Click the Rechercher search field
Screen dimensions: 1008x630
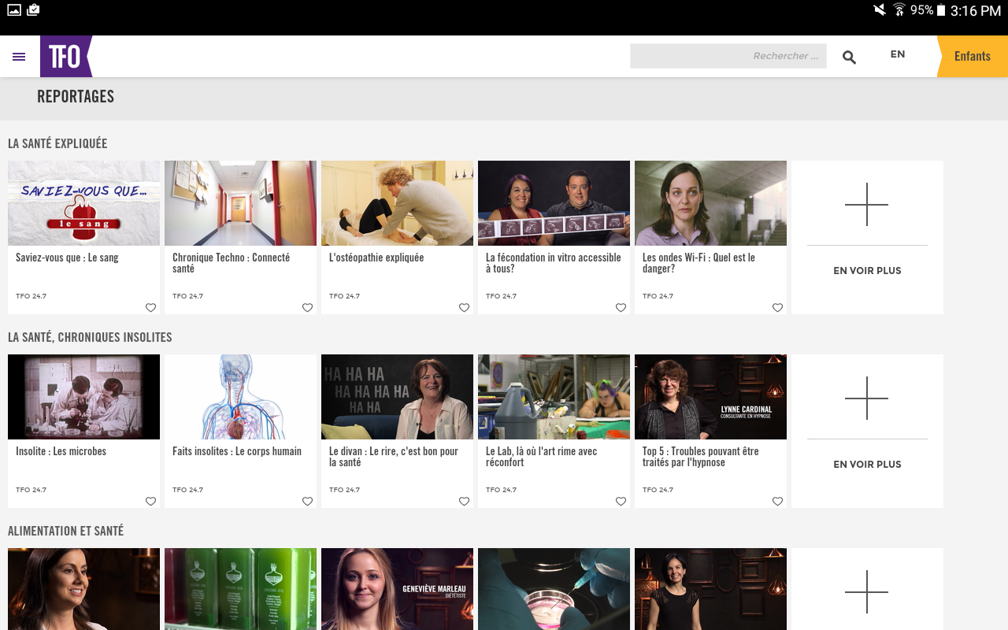(x=728, y=56)
